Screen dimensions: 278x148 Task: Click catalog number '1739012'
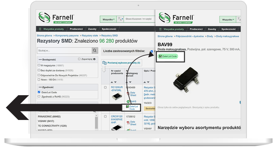[x=130, y=116]
